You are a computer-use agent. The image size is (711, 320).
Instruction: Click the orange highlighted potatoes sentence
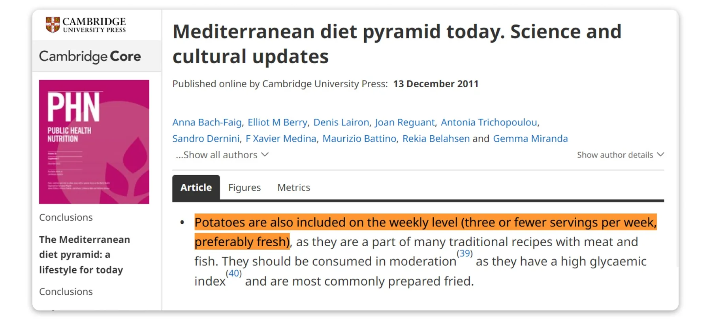point(425,232)
